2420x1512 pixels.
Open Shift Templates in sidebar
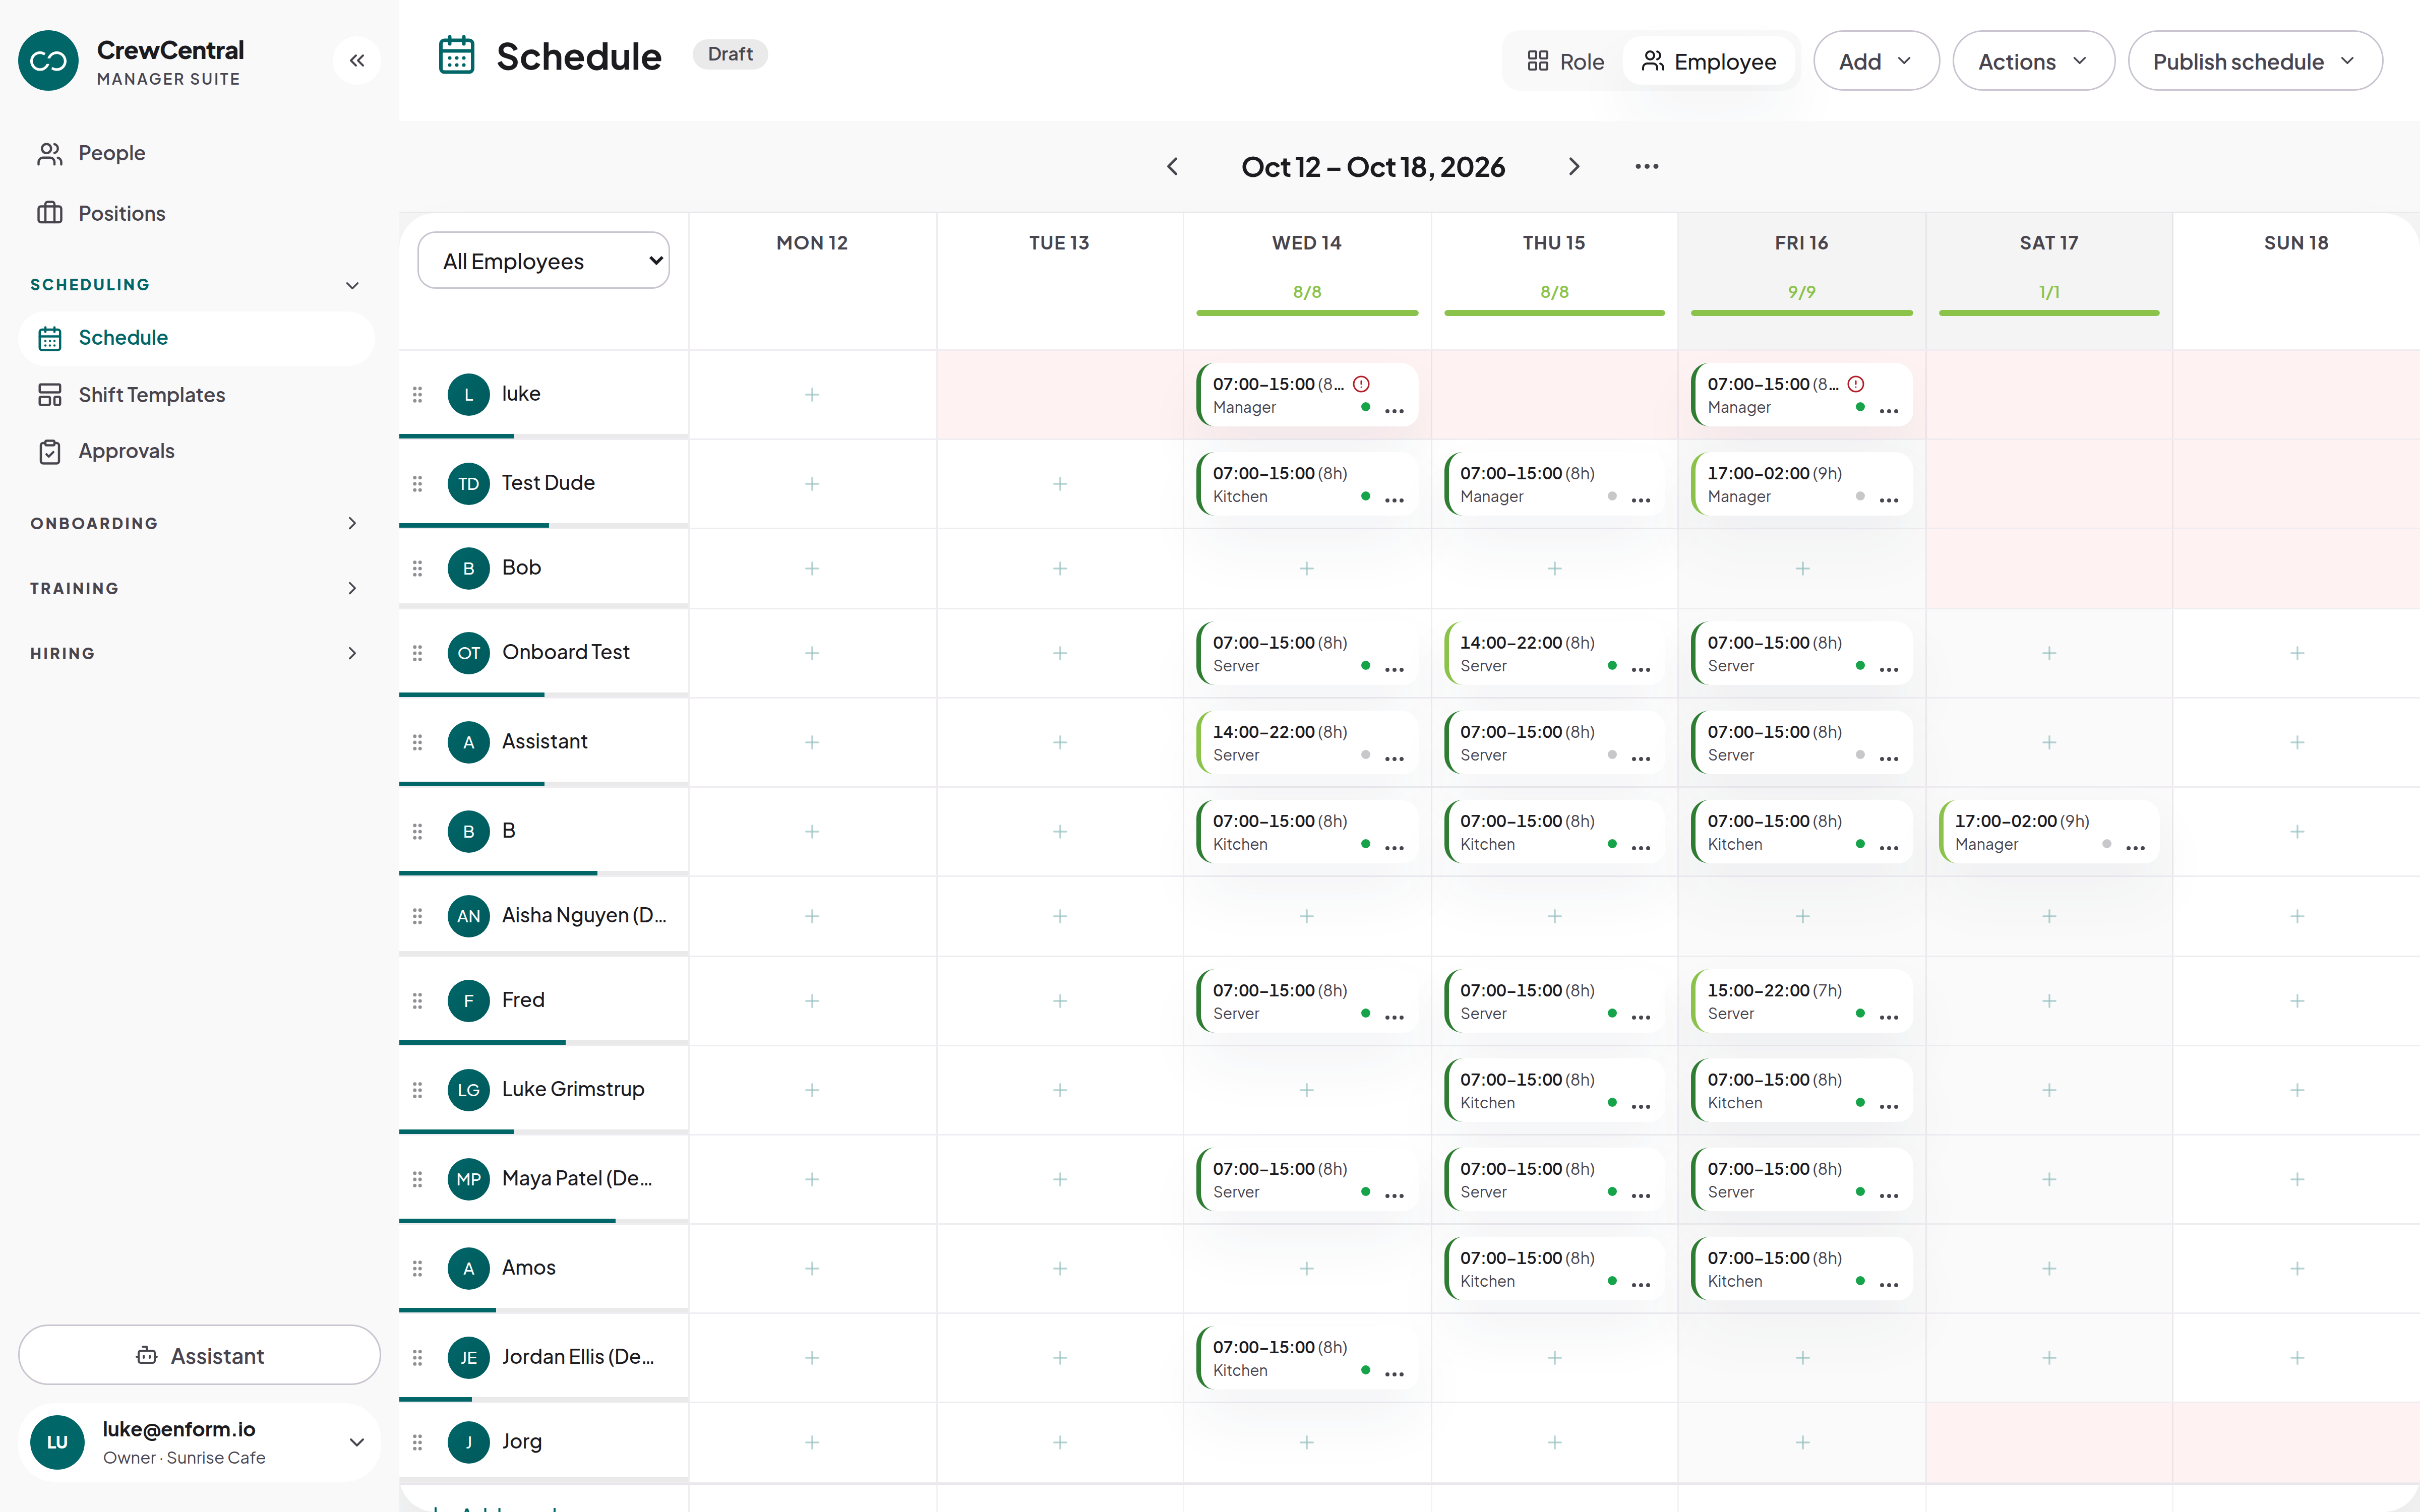pos(196,395)
